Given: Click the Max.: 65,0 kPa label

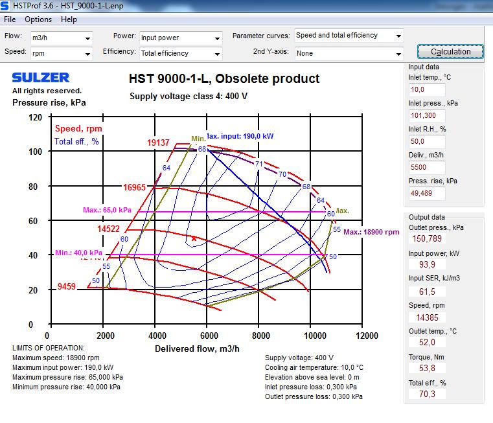Looking at the screenshot, I should click(107, 210).
